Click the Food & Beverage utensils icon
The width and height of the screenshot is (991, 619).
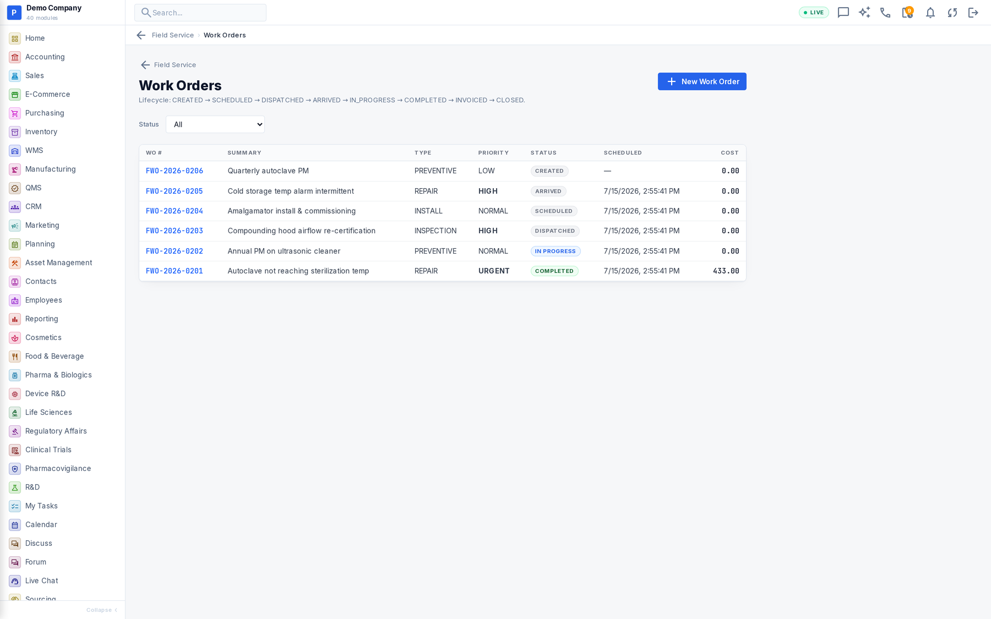(x=15, y=357)
